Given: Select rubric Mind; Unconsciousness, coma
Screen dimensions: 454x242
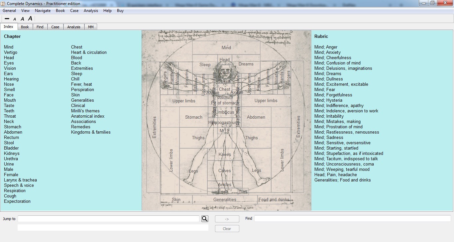Looking at the screenshot, I should pos(344,164).
